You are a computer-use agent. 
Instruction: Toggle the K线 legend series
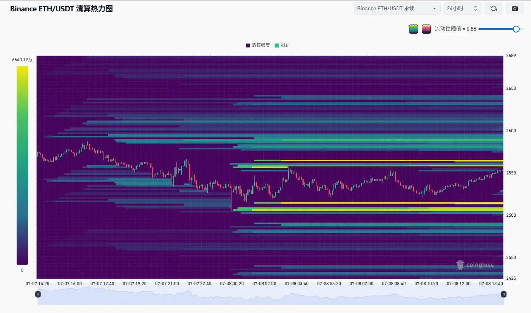281,45
